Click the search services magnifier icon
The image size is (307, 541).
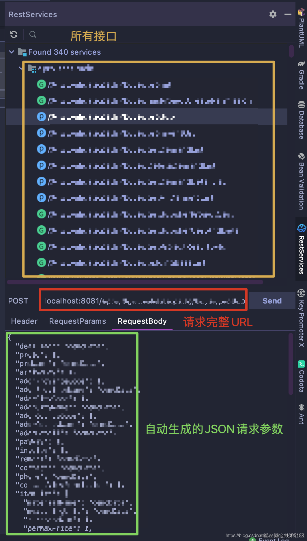(x=33, y=35)
